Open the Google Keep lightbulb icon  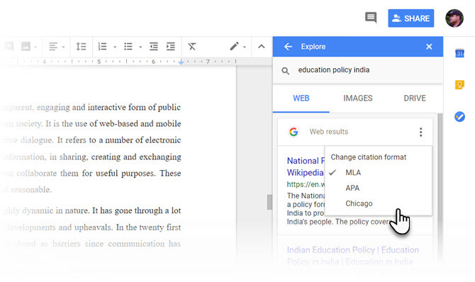[x=459, y=84]
